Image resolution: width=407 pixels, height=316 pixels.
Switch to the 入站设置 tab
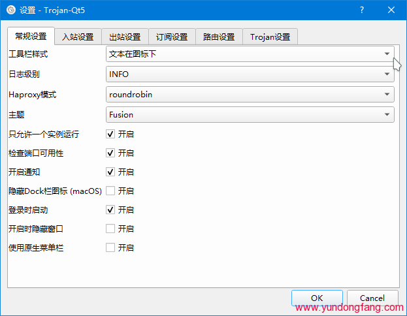(x=78, y=37)
